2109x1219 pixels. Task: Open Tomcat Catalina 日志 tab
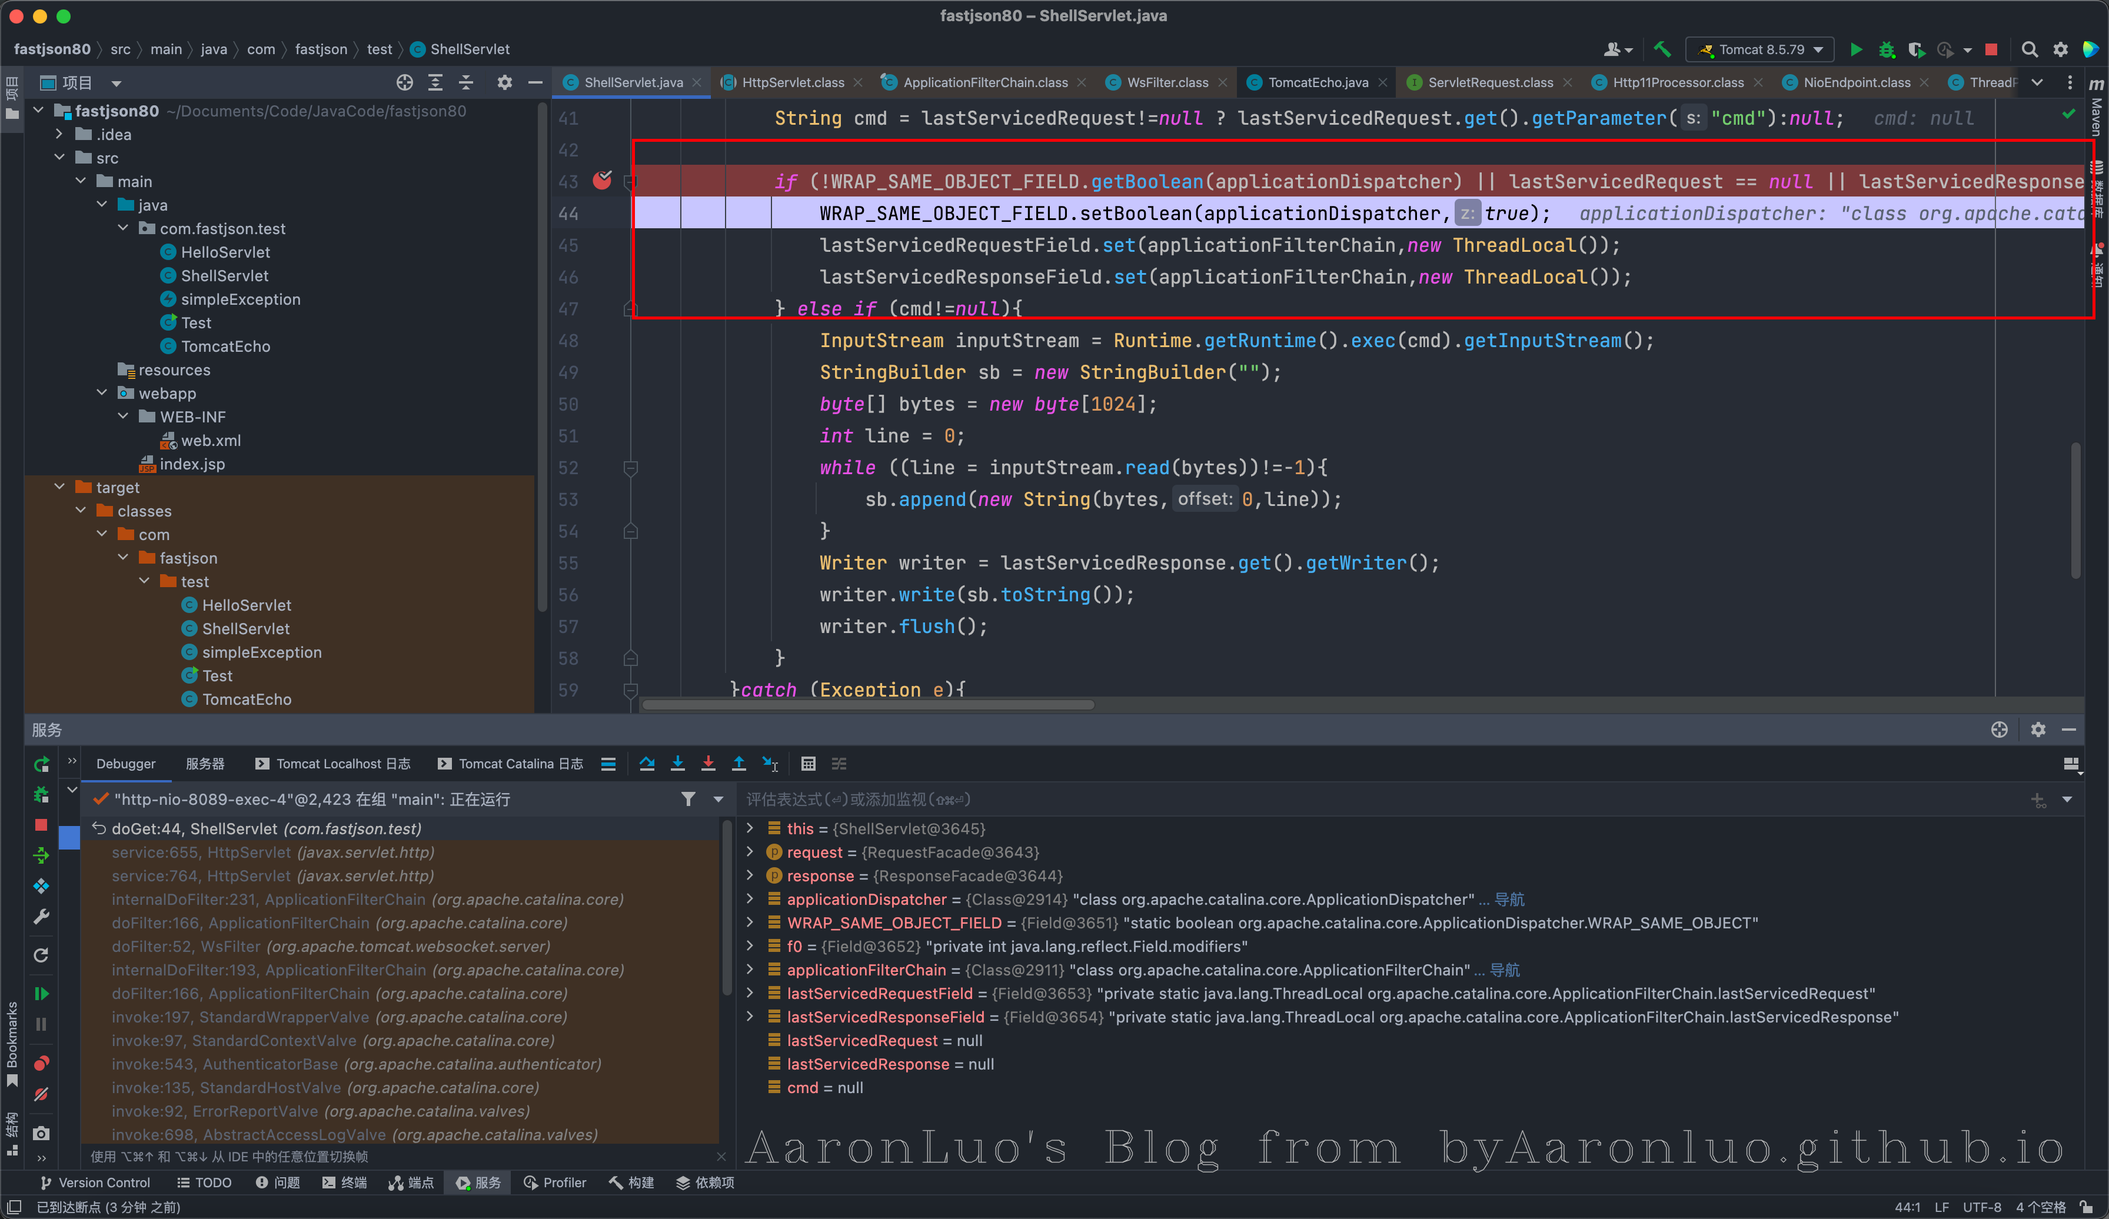511,764
